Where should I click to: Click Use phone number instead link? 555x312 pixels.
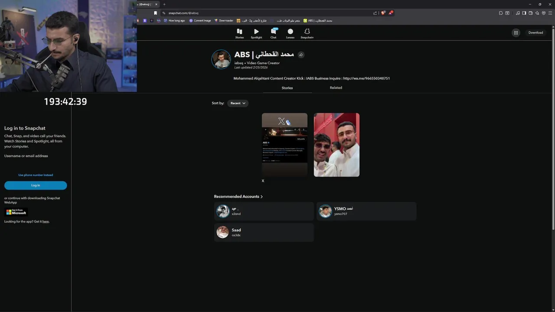click(36, 175)
